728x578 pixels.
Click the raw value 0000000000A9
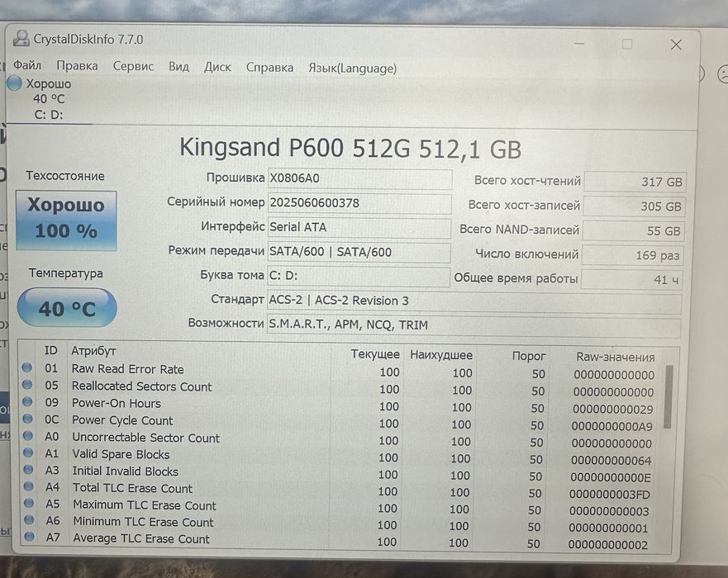tap(612, 426)
